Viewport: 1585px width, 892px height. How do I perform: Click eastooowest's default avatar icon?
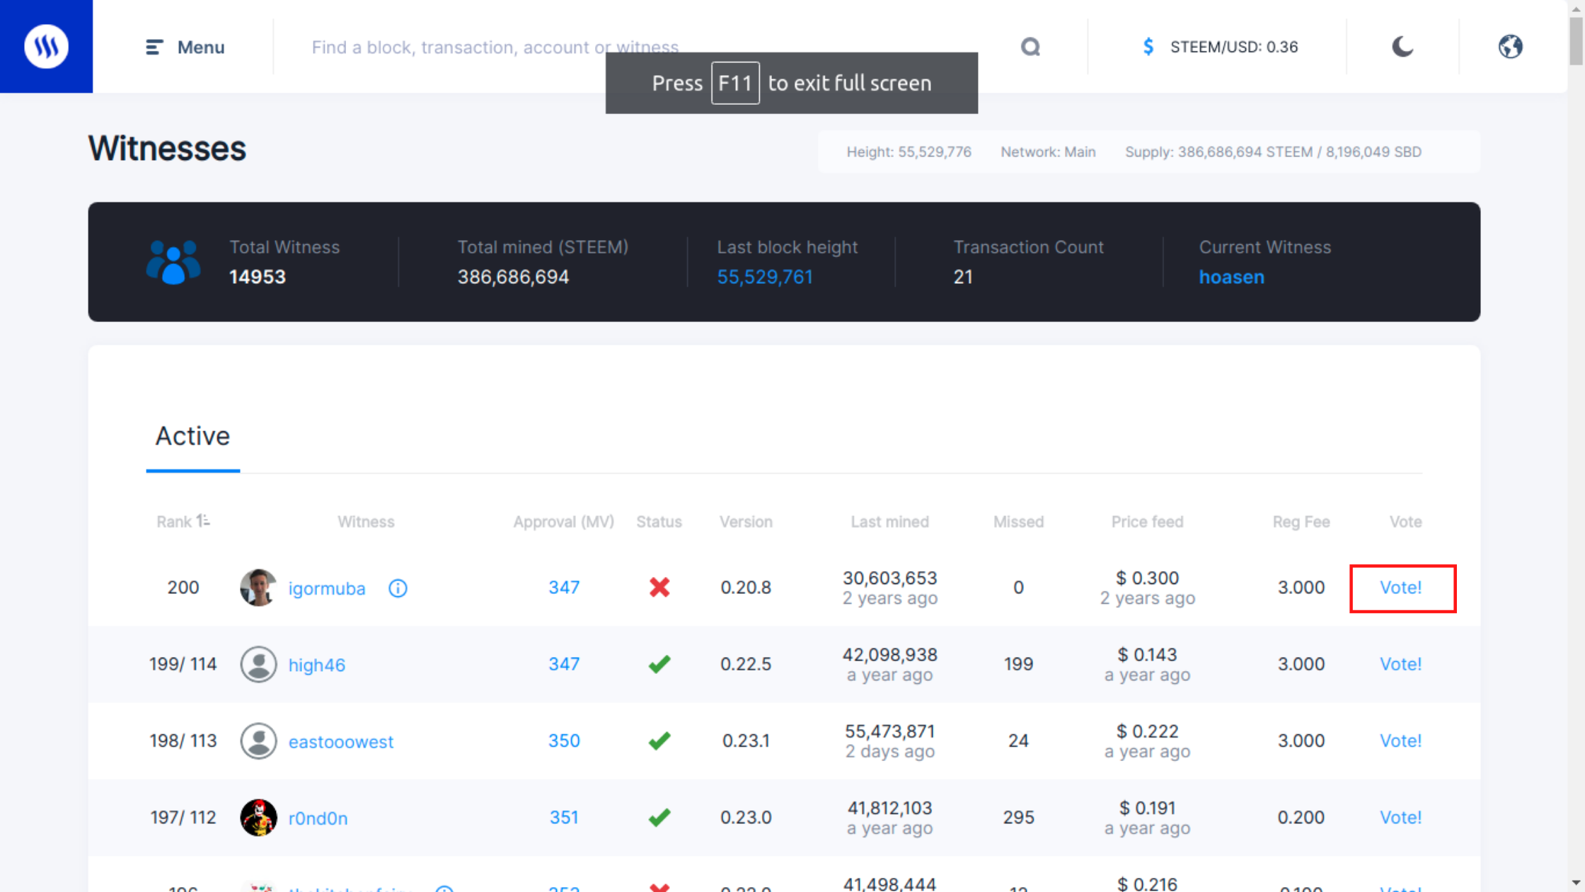258,741
